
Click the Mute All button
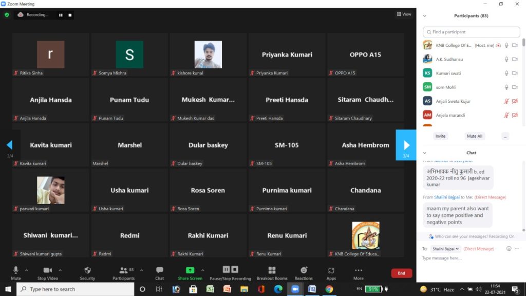[474, 136]
